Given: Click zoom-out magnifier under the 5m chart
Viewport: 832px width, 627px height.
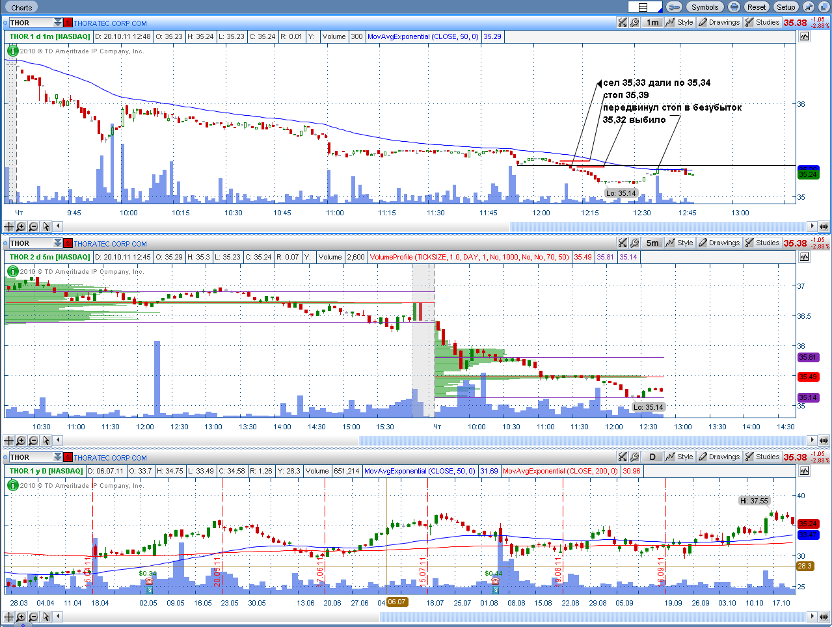Looking at the screenshot, I should pyautogui.click(x=33, y=440).
